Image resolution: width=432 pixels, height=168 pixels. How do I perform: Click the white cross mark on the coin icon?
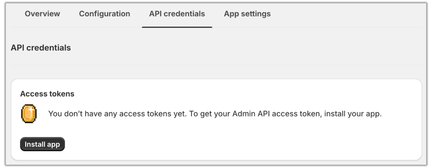[31, 110]
